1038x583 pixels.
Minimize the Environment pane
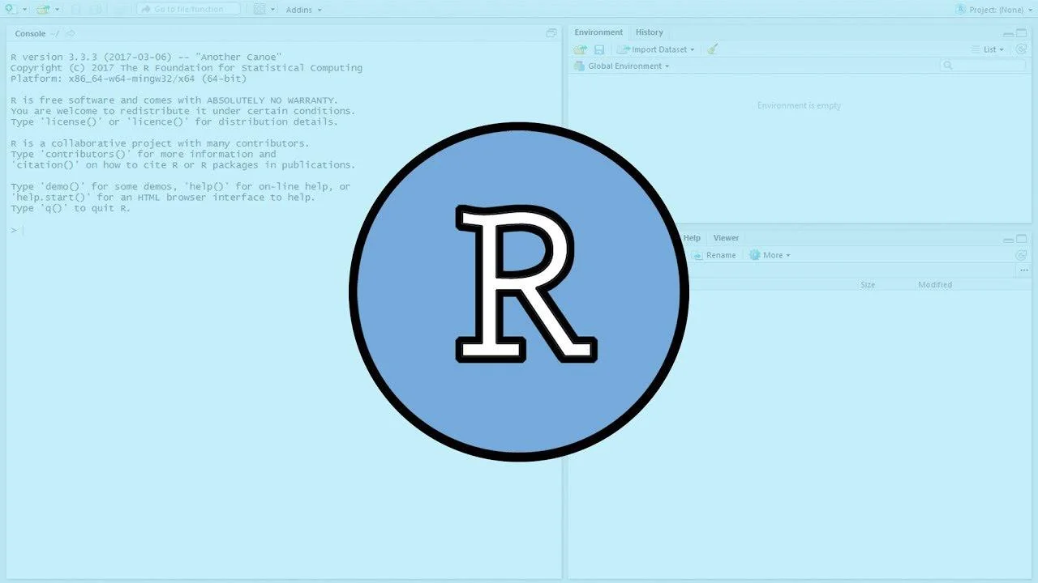1008,33
